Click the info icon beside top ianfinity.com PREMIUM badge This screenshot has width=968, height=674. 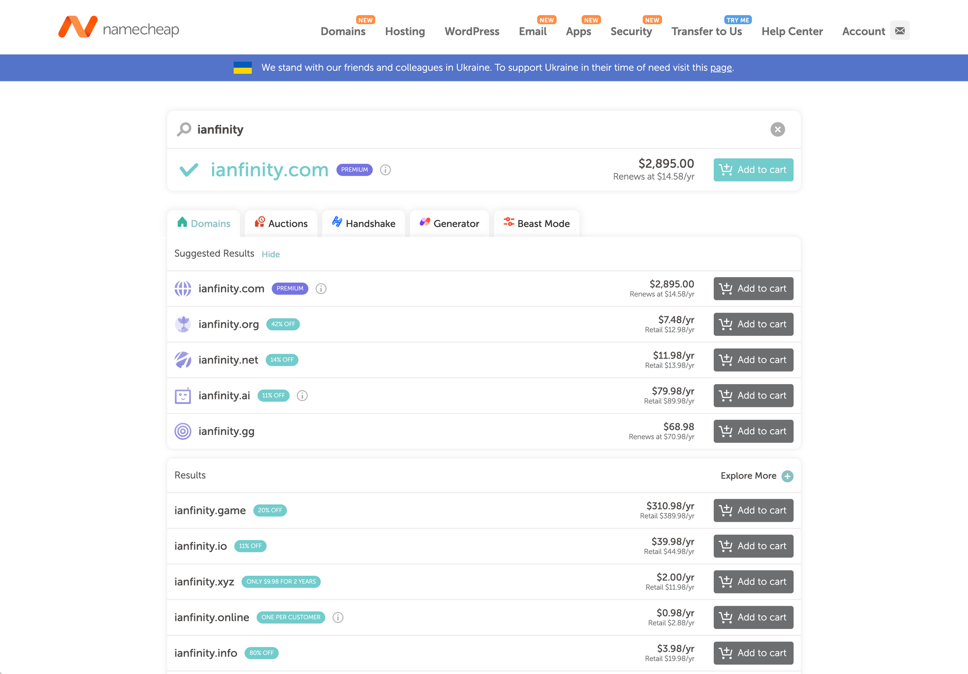click(x=385, y=170)
